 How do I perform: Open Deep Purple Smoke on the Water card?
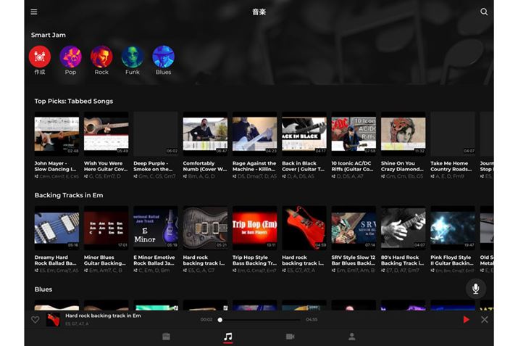(156, 145)
